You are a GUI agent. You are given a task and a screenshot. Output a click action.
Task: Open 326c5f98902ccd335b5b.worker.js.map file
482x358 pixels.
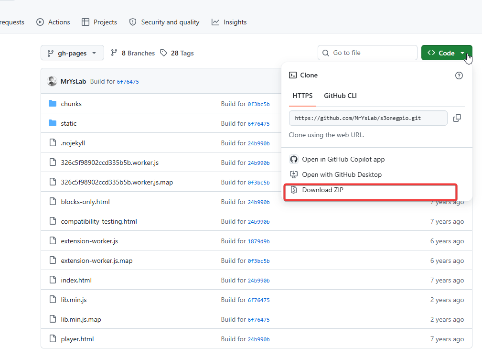(x=117, y=183)
